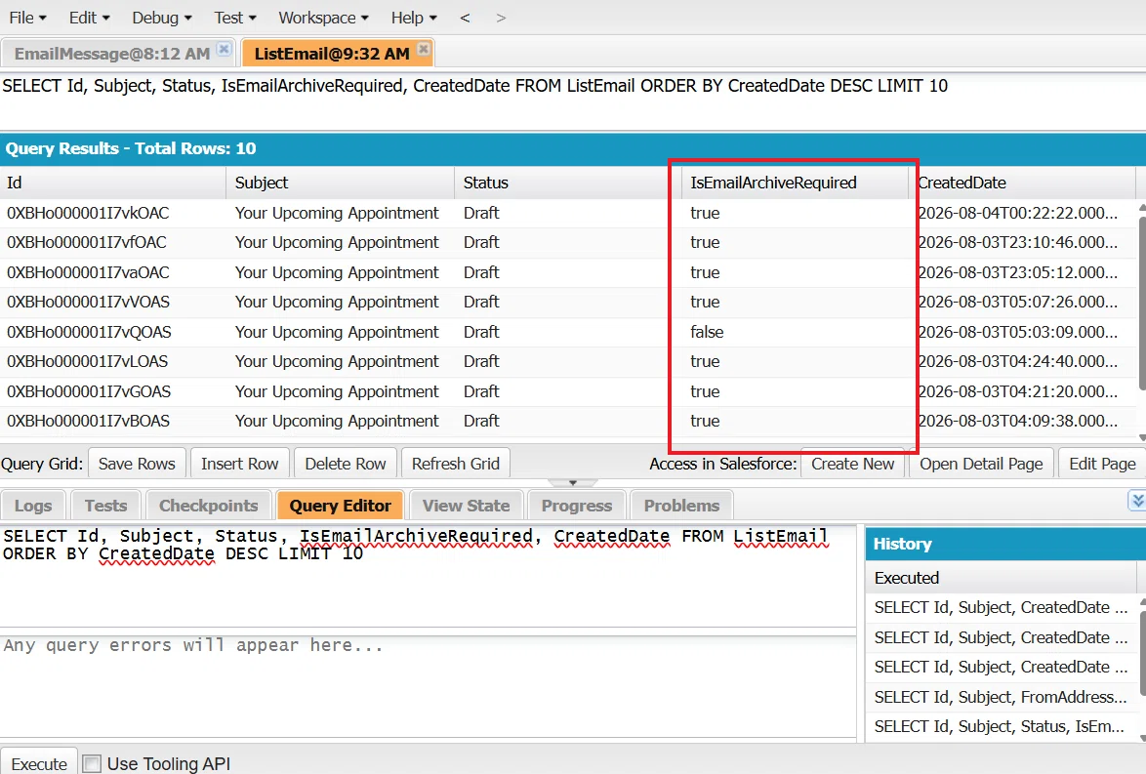Image resolution: width=1146 pixels, height=774 pixels.
Task: Sort by the Subject column header
Action: 341,183
